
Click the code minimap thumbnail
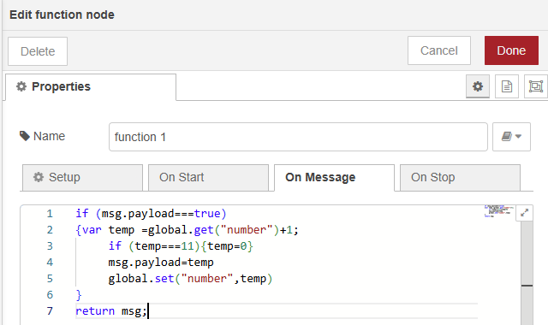click(x=499, y=211)
